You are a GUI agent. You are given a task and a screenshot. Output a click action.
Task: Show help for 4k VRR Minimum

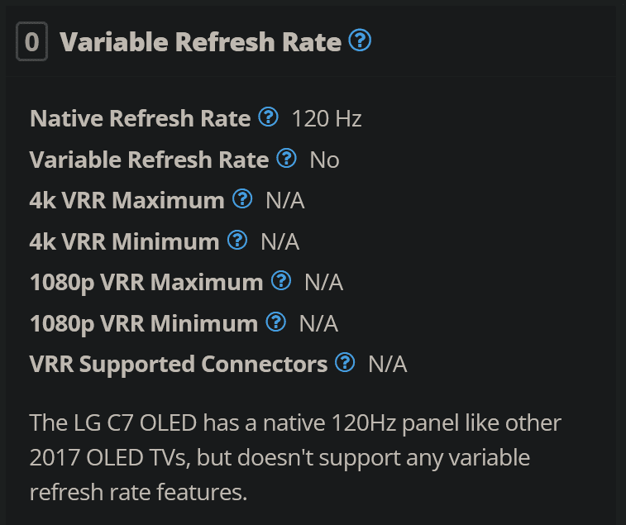click(237, 241)
